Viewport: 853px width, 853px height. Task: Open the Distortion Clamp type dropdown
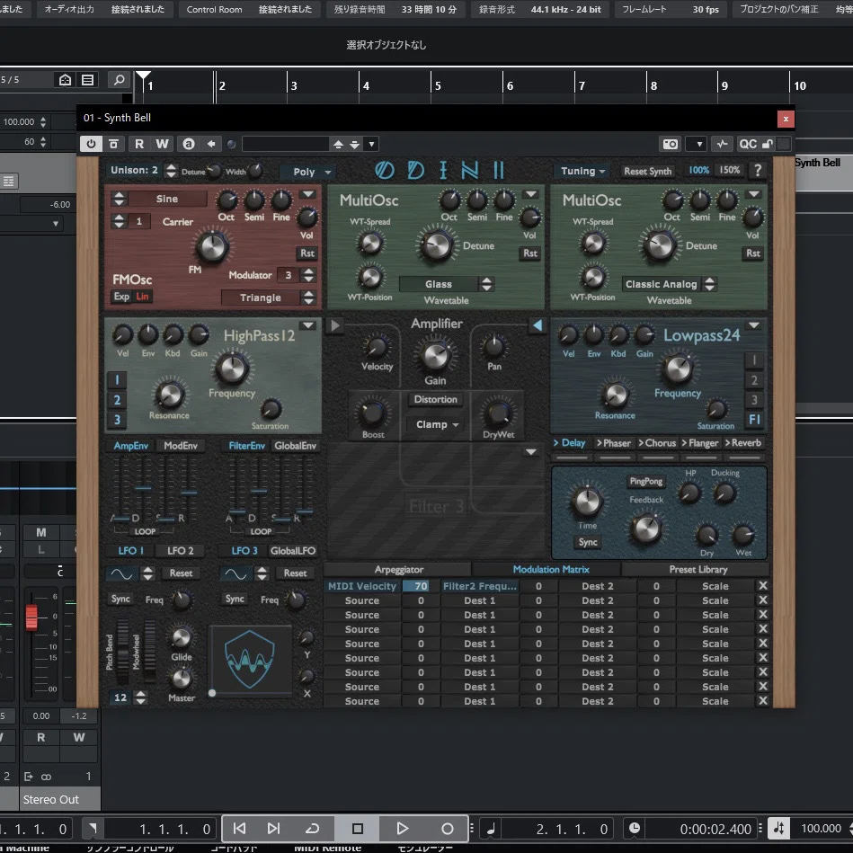pos(437,424)
